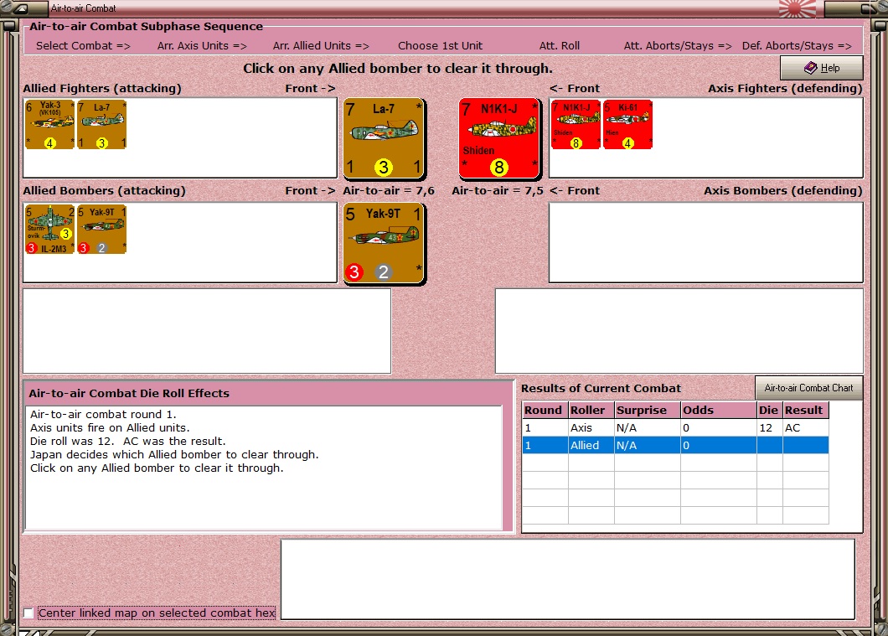Viewport: 888px width, 636px height.
Task: Click the Round column header
Action: point(545,410)
